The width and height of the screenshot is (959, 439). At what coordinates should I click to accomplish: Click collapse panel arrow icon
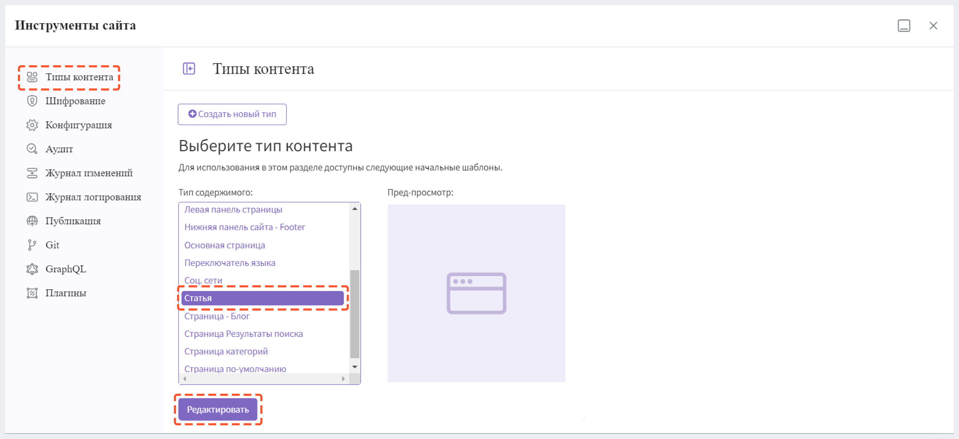pos(190,68)
